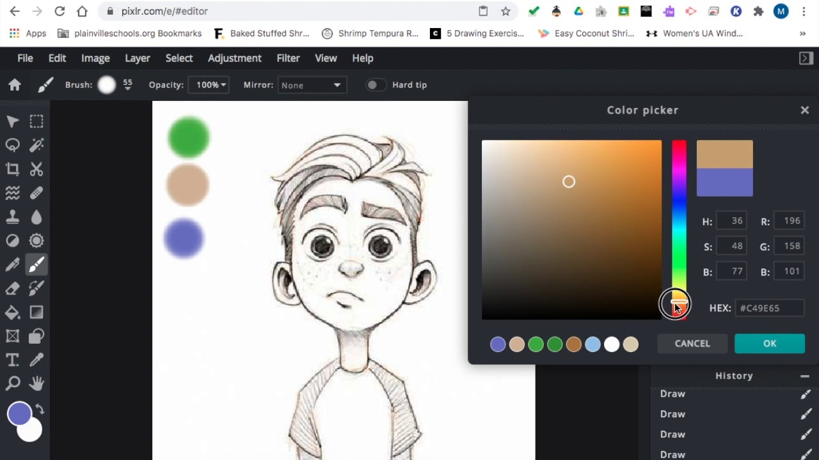Click CANCEL in Color picker
819x460 pixels.
(692, 344)
